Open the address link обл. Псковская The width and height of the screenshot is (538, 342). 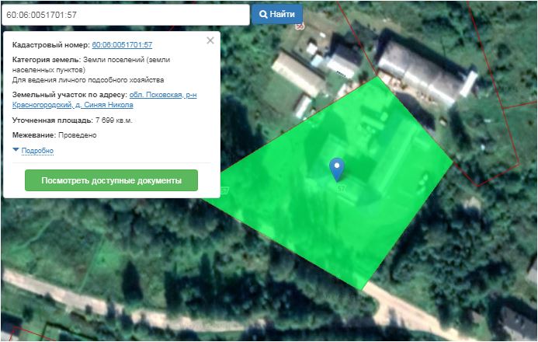coord(163,94)
